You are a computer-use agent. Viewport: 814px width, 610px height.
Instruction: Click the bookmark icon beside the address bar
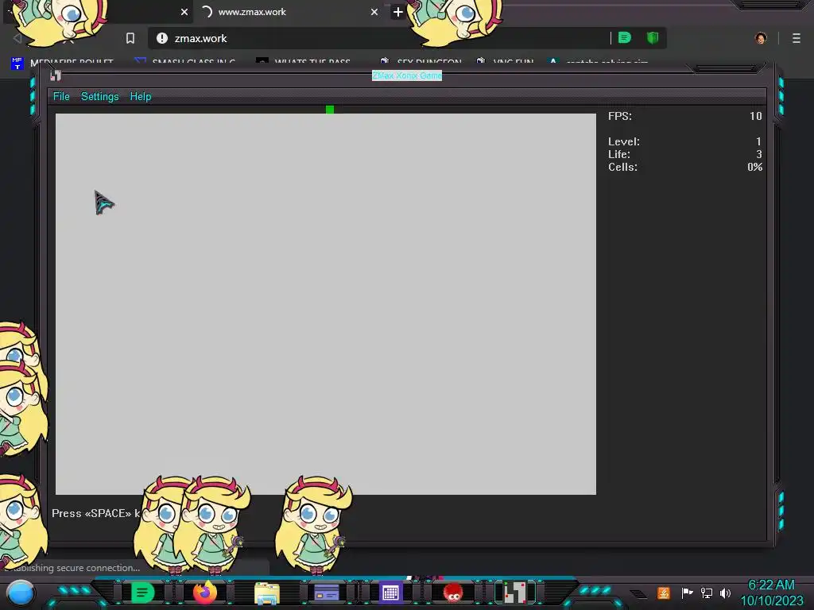[130, 38]
